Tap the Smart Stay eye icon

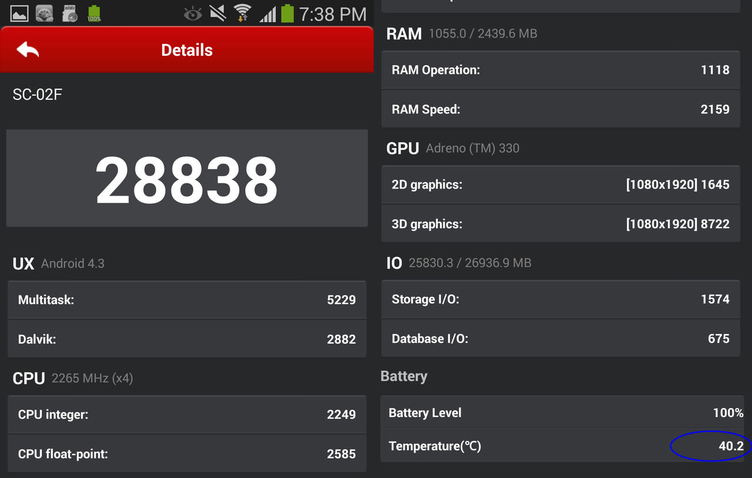click(193, 14)
